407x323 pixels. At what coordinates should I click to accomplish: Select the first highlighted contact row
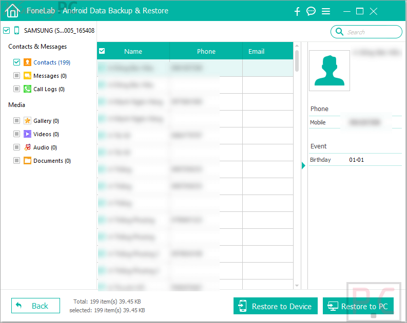[195, 68]
